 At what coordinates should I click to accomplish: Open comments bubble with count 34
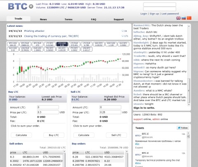click(124, 31)
